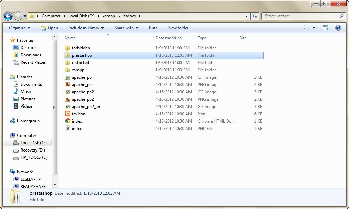The width and height of the screenshot is (349, 209).
Task: Expand the arrow after htdocs breadcrumb
Action: (x=140, y=16)
